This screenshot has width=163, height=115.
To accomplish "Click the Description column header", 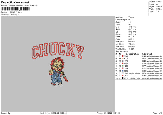I will [x=134, y=54].
